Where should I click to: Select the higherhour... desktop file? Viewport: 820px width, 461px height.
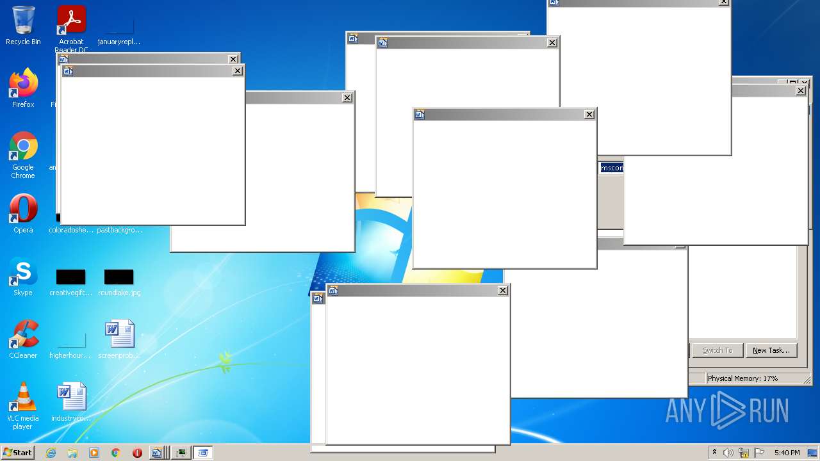(x=70, y=346)
